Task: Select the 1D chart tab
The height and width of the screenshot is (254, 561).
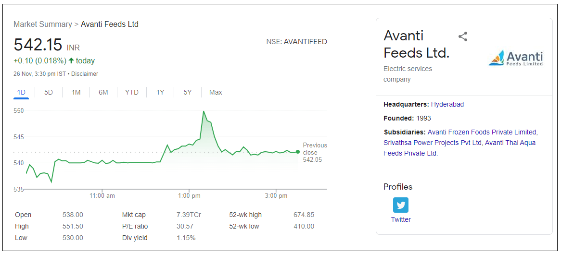Action: pos(21,92)
